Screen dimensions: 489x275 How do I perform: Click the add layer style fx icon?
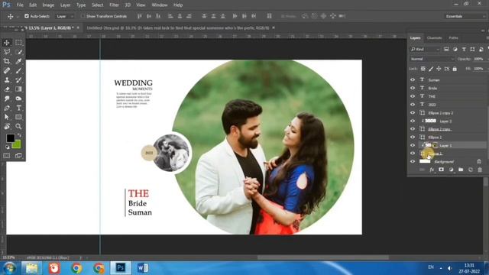tap(432, 170)
